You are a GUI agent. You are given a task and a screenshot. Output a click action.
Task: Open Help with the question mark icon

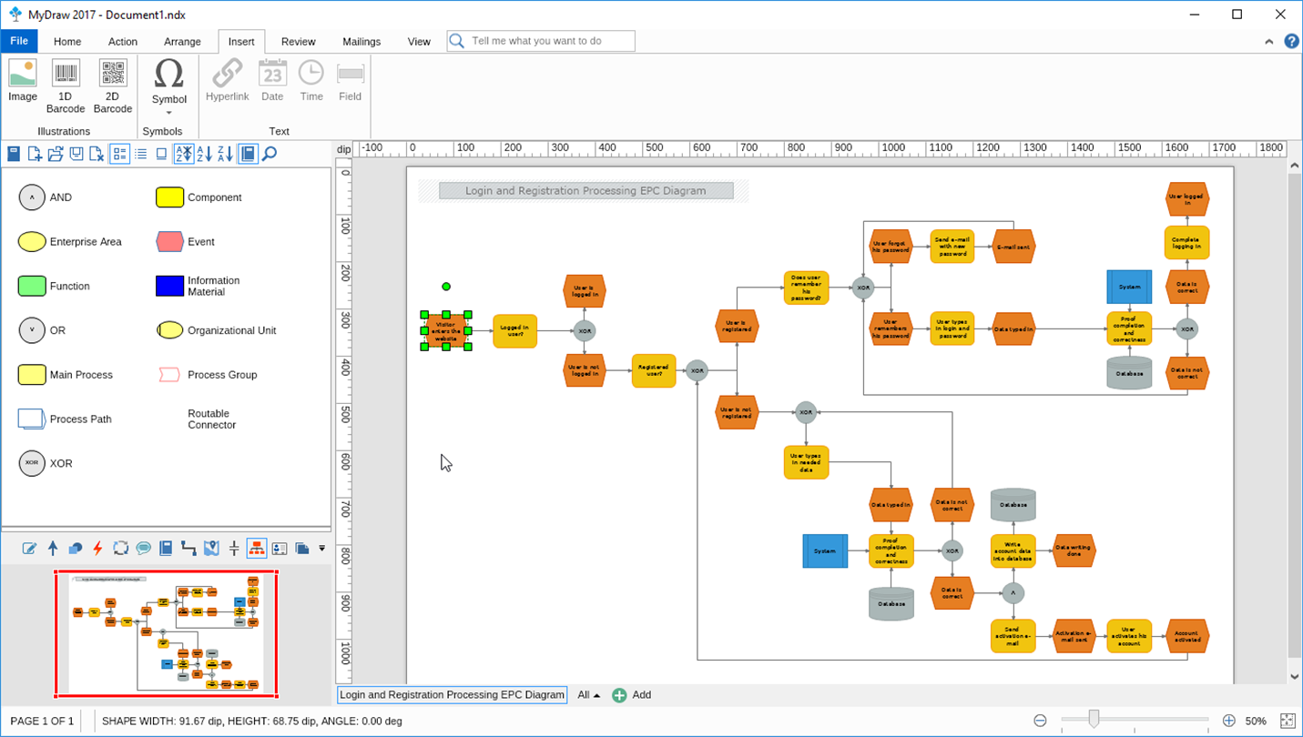pos(1291,42)
